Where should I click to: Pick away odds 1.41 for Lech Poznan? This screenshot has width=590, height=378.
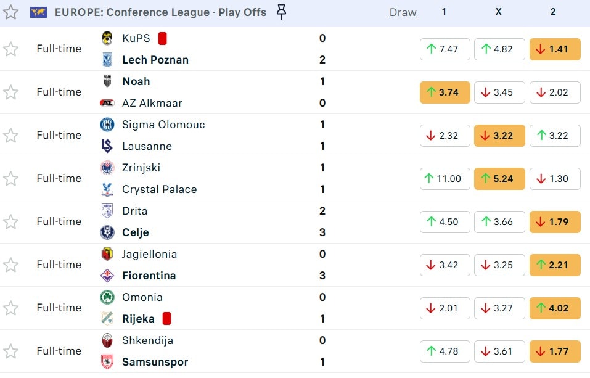(x=554, y=49)
